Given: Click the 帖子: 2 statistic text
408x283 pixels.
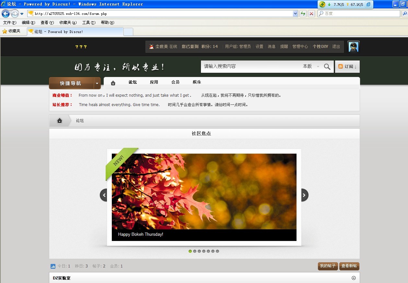Looking at the screenshot, I should pyautogui.click(x=99, y=266).
